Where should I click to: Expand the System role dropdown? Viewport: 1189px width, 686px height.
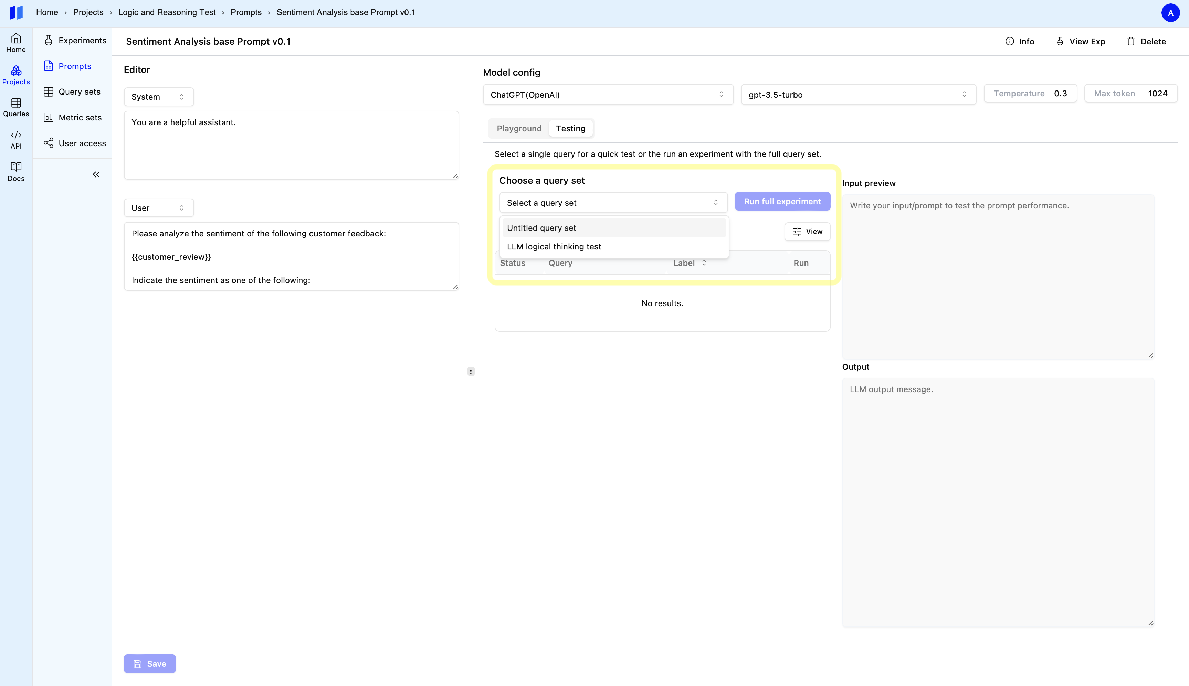coord(158,97)
